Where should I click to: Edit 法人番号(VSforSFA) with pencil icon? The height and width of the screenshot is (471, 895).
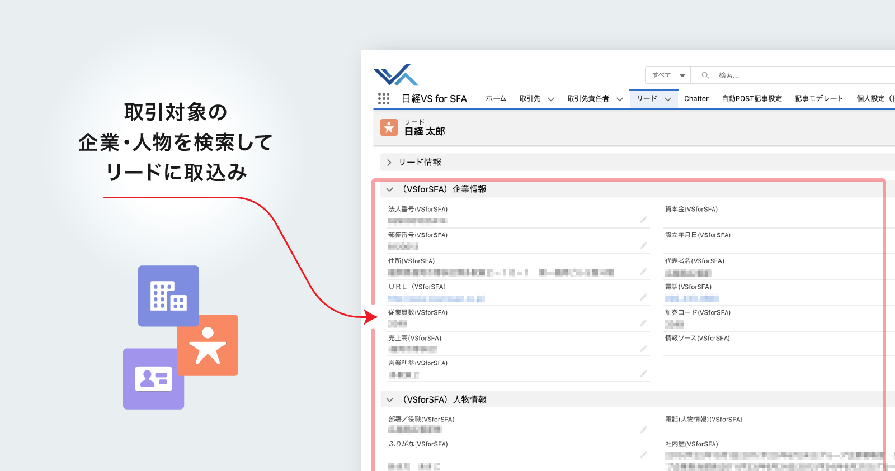[643, 220]
